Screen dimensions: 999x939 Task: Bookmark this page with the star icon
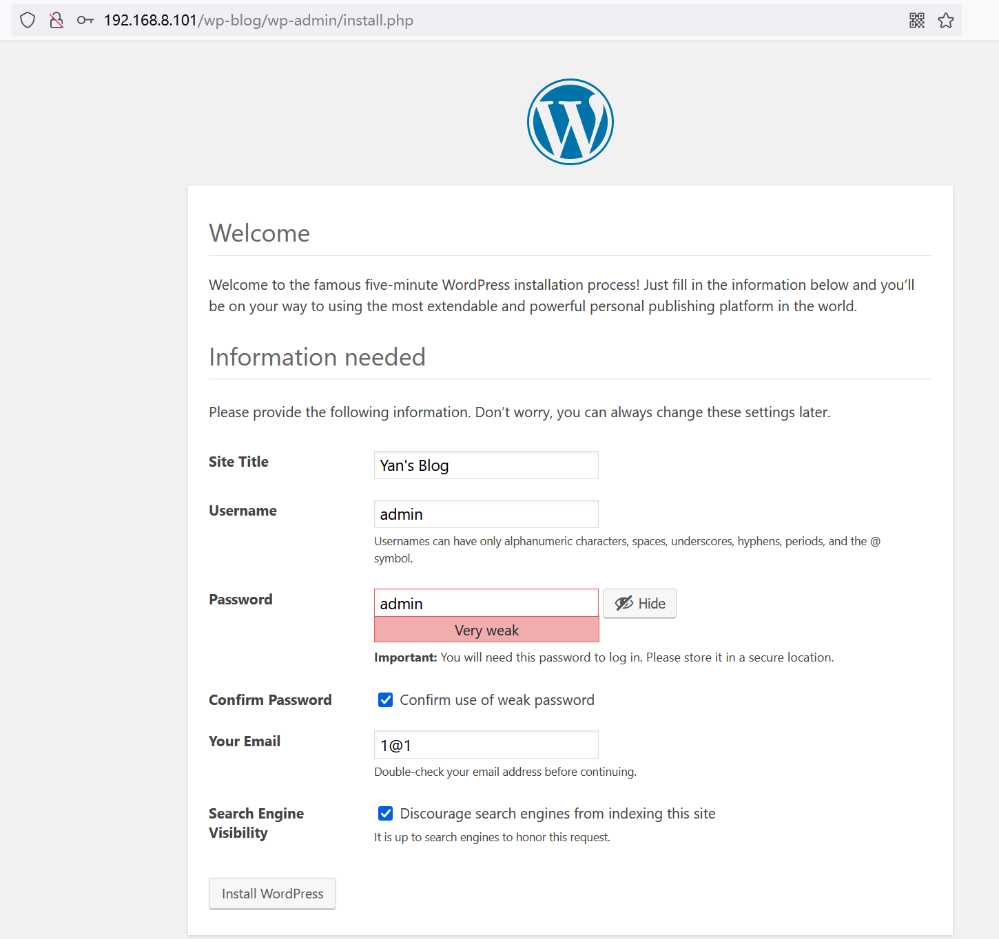click(x=945, y=21)
